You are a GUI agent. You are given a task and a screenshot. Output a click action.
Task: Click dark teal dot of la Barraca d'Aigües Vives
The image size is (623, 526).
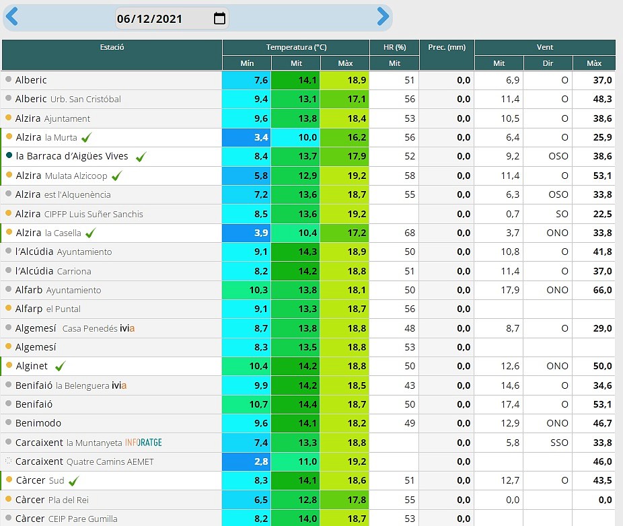click(9, 155)
